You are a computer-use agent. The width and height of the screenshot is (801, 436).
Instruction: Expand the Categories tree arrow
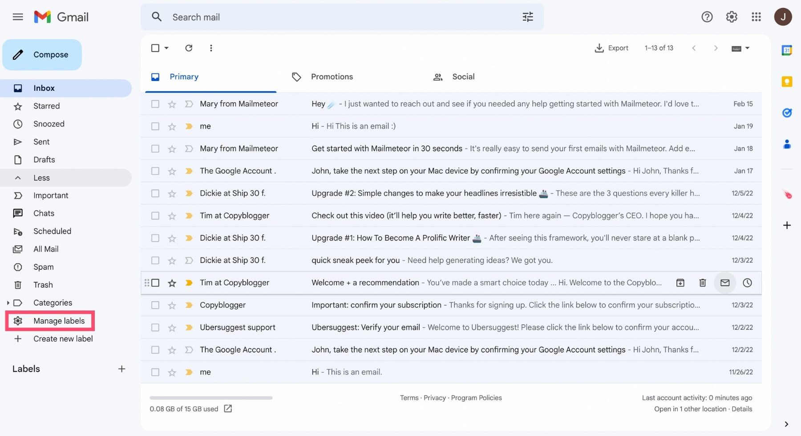tap(8, 303)
